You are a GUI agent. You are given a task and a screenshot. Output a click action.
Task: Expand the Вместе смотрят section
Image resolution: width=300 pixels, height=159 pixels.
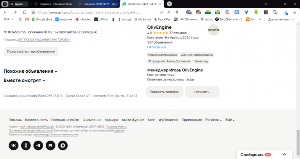point(25,80)
